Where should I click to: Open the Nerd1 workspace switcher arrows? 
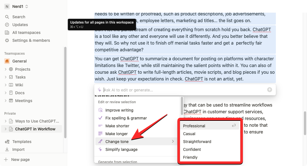point(27,6)
